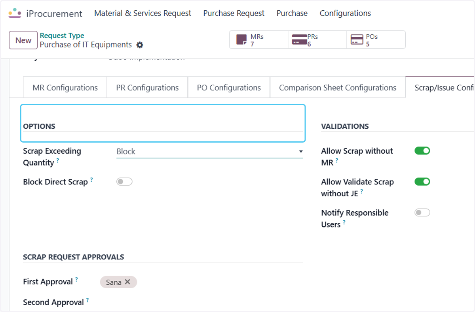Click the SCRAP REQUEST APPROVALS heading
The height and width of the screenshot is (312, 475).
point(74,257)
